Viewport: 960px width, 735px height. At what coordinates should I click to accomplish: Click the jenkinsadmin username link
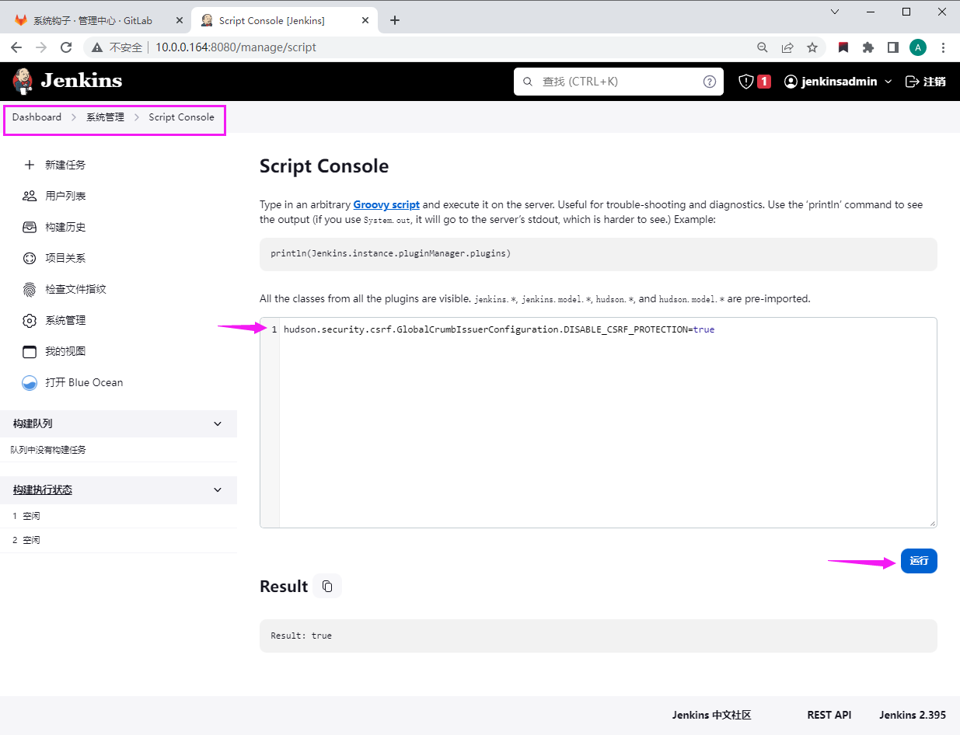point(840,82)
